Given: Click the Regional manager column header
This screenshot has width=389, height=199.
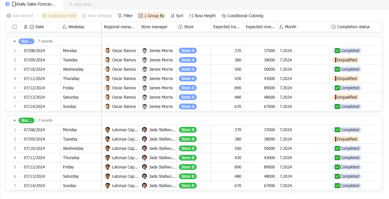Looking at the screenshot, I should (120, 27).
